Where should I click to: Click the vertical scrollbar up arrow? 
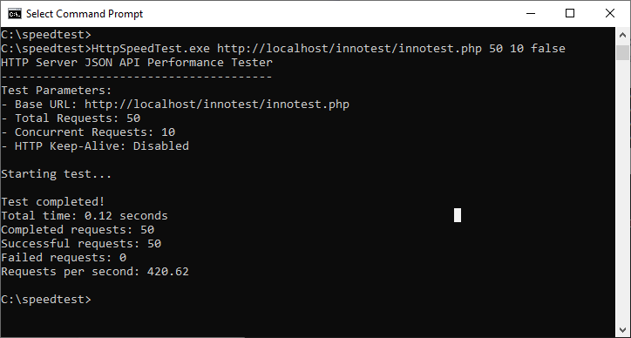pyautogui.click(x=622, y=36)
